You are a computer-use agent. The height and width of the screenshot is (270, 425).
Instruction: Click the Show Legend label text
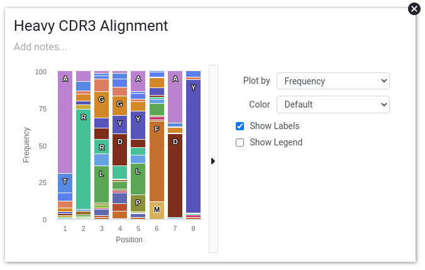[x=276, y=142]
